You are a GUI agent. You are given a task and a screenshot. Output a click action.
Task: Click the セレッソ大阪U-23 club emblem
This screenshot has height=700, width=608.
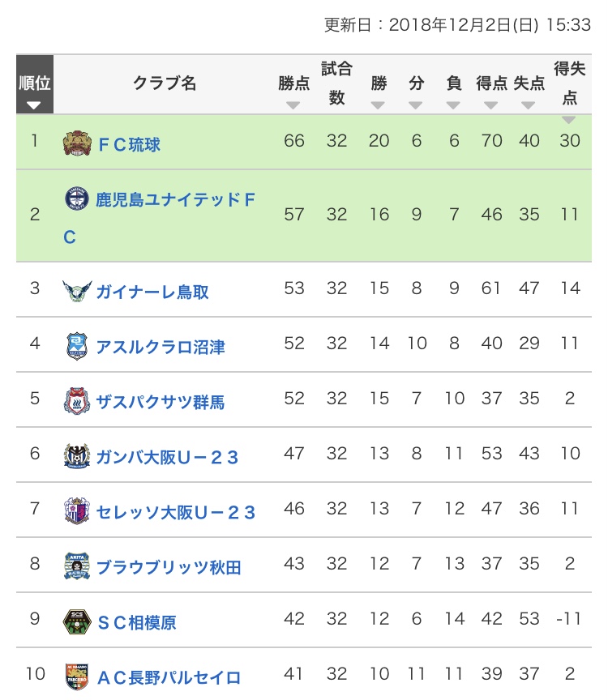coord(76,511)
